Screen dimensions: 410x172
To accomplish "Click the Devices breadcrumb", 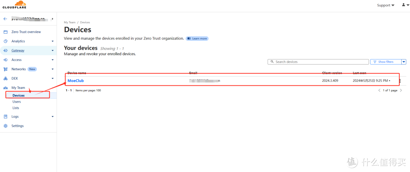I will tap(85, 22).
